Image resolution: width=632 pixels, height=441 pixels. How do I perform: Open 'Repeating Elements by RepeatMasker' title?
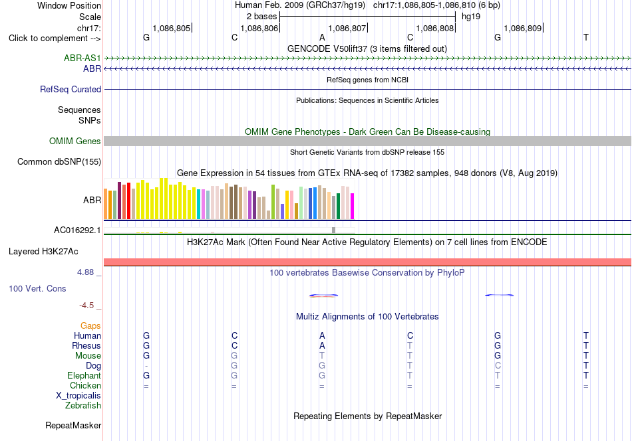[x=367, y=416]
